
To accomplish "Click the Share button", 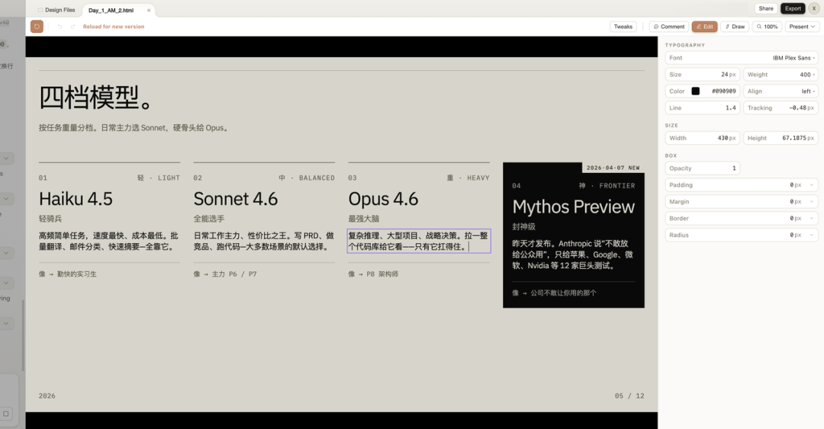I will (x=765, y=8).
